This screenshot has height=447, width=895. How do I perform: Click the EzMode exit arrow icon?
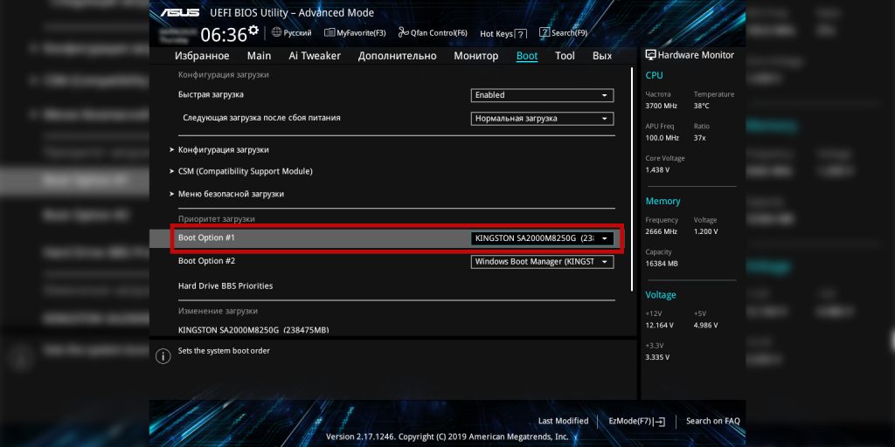[659, 422]
